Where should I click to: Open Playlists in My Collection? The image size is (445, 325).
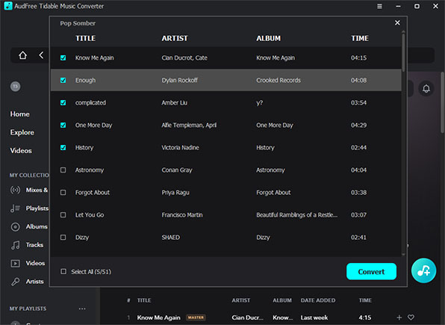37,208
